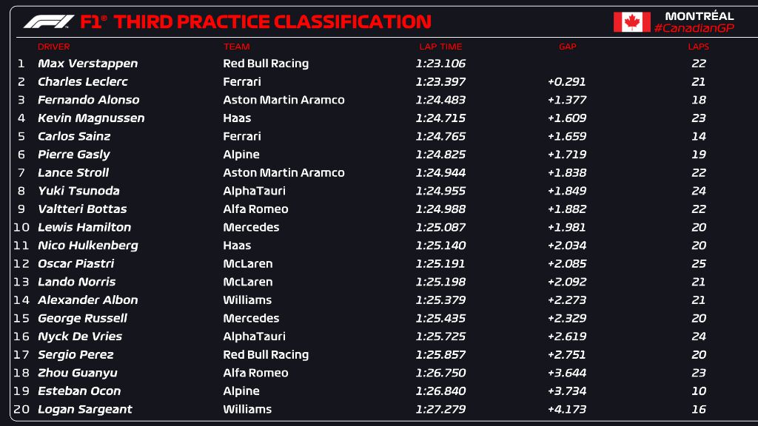Click the GAP column header
The height and width of the screenshot is (426, 758).
(567, 47)
